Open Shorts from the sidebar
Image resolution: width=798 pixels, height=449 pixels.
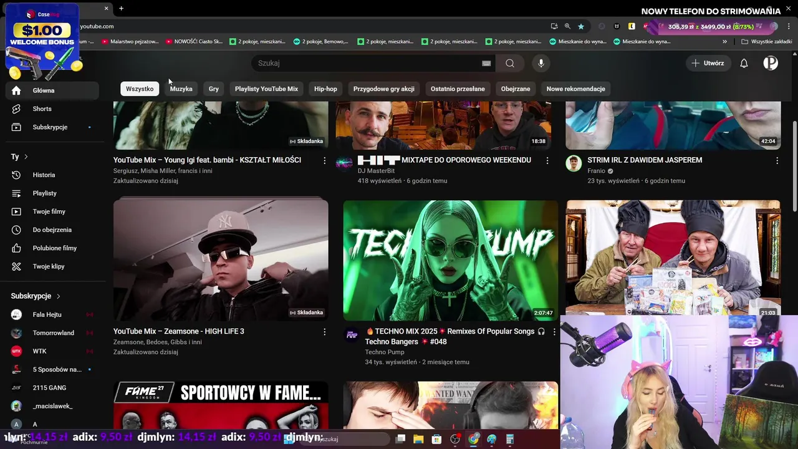52,109
